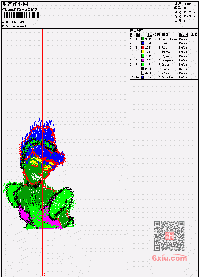Select the 'Colorway 1' label

coord(19,26)
